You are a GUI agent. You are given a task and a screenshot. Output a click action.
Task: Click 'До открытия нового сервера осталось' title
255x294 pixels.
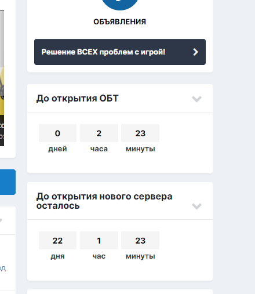(x=104, y=201)
